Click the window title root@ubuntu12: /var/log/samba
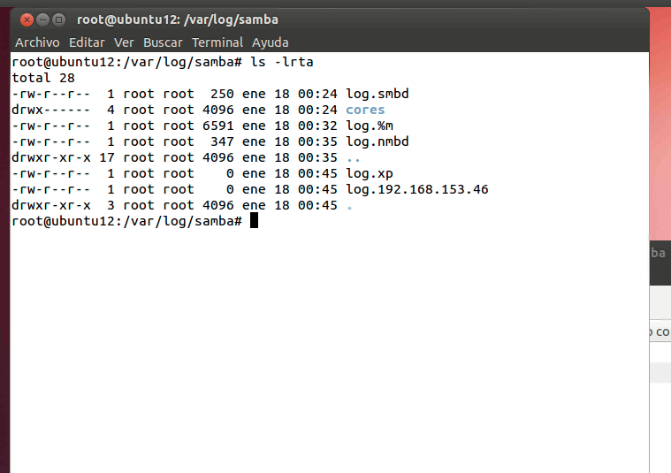 pyautogui.click(x=178, y=19)
